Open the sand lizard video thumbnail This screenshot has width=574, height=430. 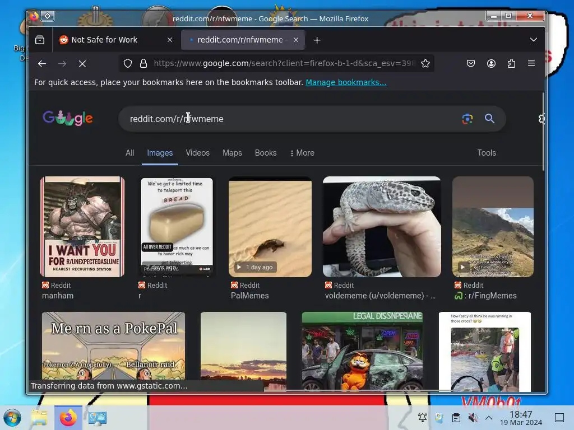point(270,227)
